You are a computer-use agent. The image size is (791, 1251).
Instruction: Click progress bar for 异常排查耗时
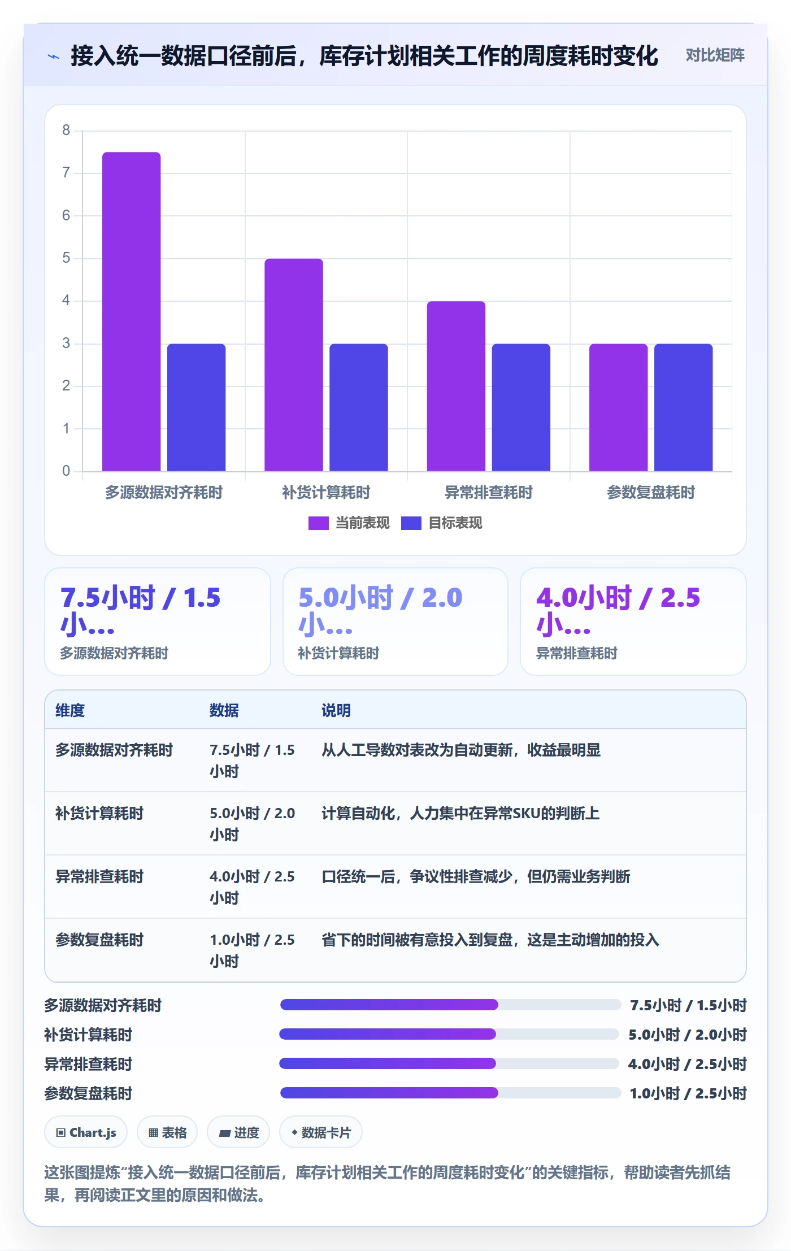coord(449,1063)
